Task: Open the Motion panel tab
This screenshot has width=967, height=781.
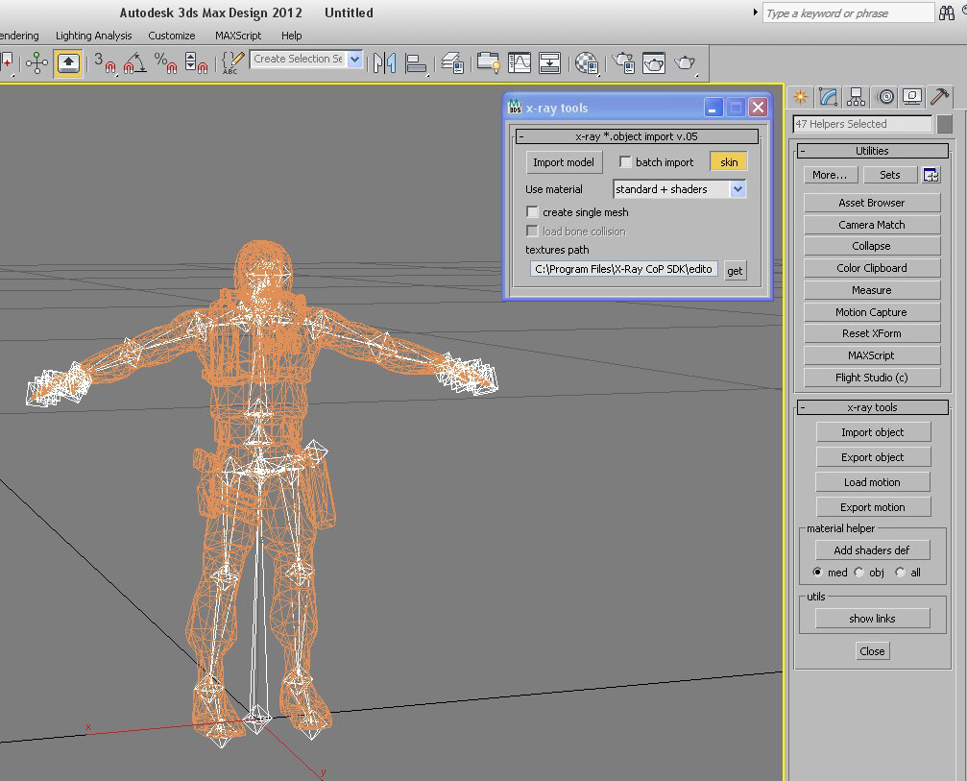Action: (x=885, y=97)
